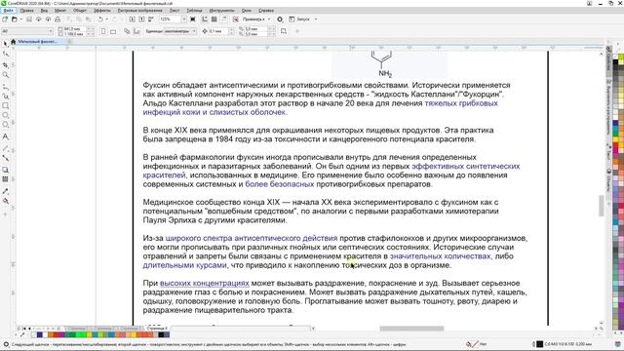Click the Undo arrow icon
624x351 pixels.
[100, 19]
